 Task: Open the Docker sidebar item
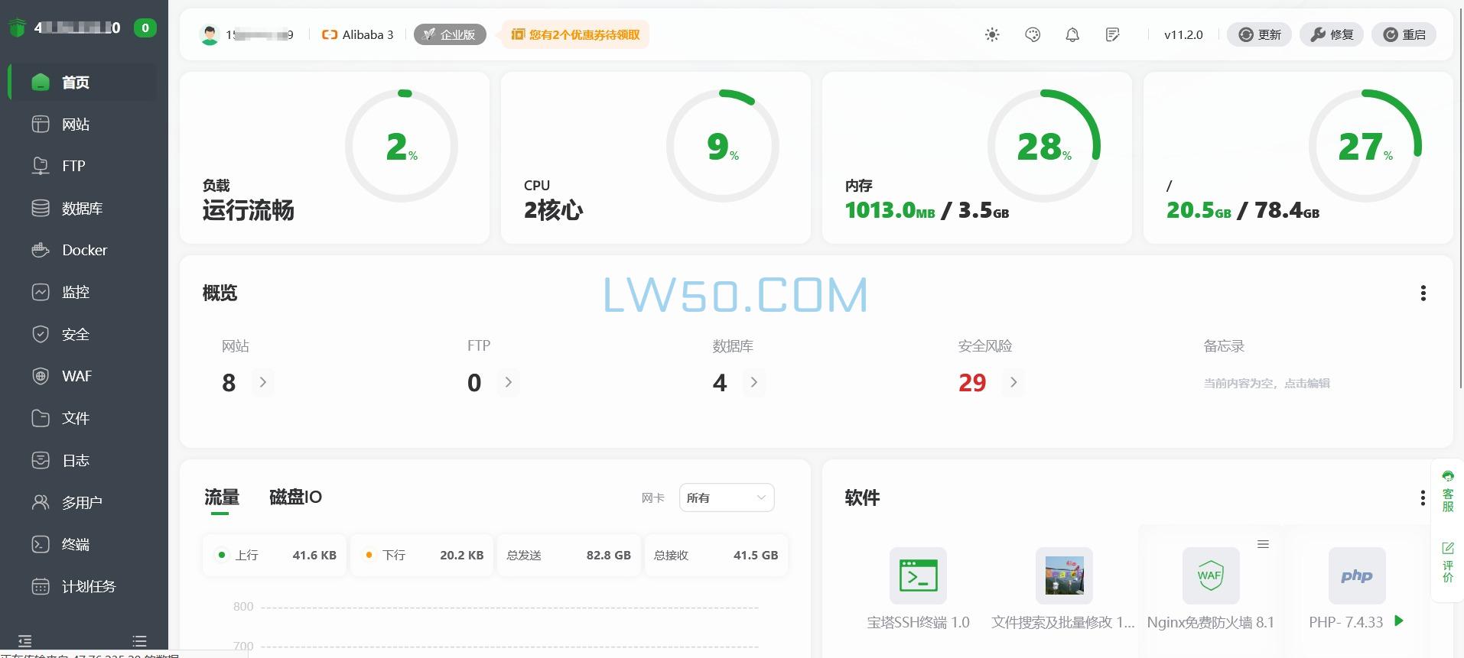coord(84,250)
